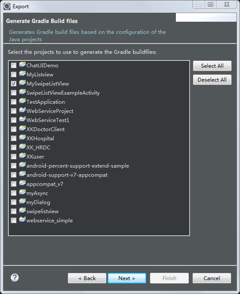Select android-percent-support-extend-sample entry
Viewport: 240px width, 294px height.
[x=78, y=166]
